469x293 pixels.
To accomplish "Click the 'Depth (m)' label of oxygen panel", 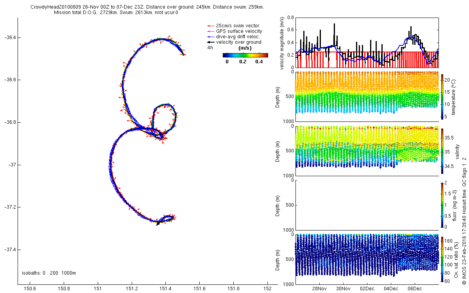I will [x=278, y=260].
